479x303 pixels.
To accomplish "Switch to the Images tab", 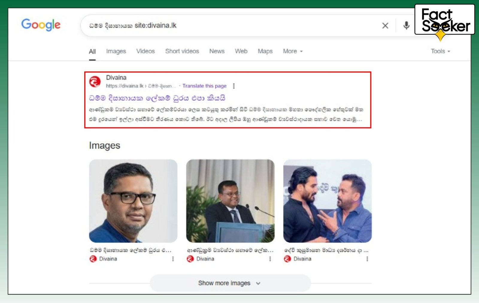I will click(116, 51).
